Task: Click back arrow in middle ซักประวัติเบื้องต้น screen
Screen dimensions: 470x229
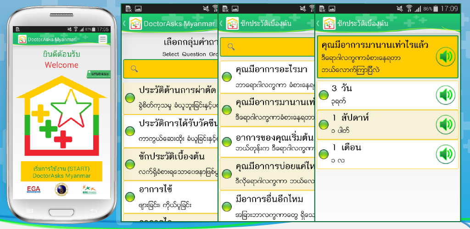Action: [x=222, y=23]
